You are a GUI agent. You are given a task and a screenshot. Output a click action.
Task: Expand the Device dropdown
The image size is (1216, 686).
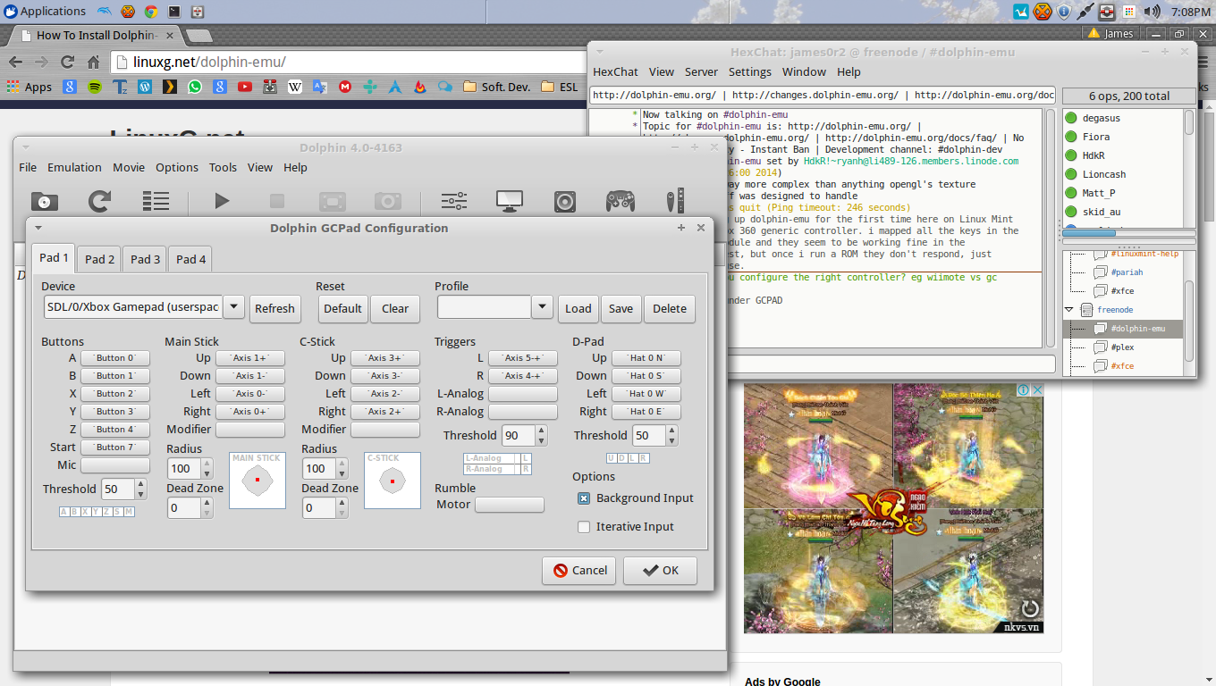click(233, 307)
